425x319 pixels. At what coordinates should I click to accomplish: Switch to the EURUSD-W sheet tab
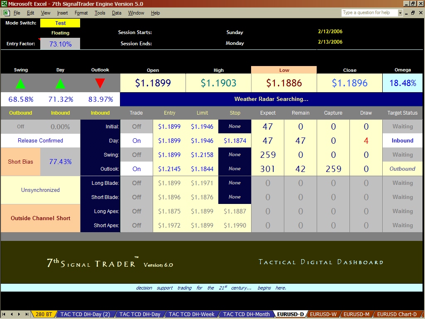click(323, 314)
